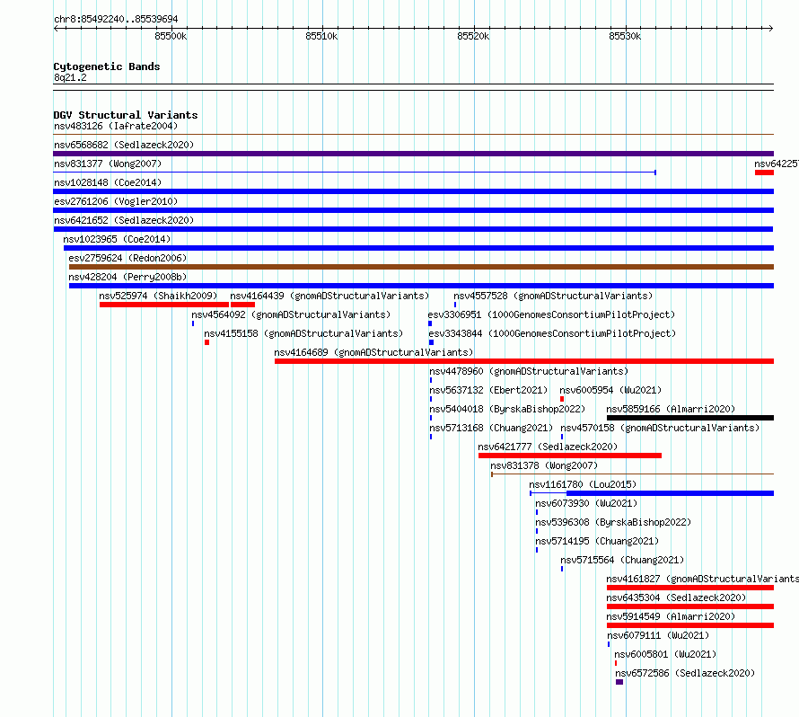
Task: Click nsv5637132 (Ebert2021) label
Action: (488, 390)
